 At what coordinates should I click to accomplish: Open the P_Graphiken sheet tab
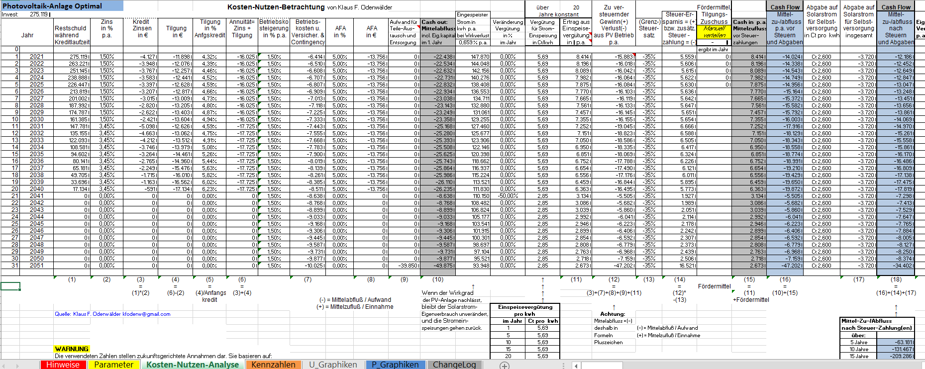pyautogui.click(x=395, y=365)
